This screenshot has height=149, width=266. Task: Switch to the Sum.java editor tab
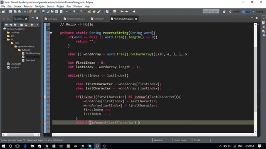tap(51, 19)
